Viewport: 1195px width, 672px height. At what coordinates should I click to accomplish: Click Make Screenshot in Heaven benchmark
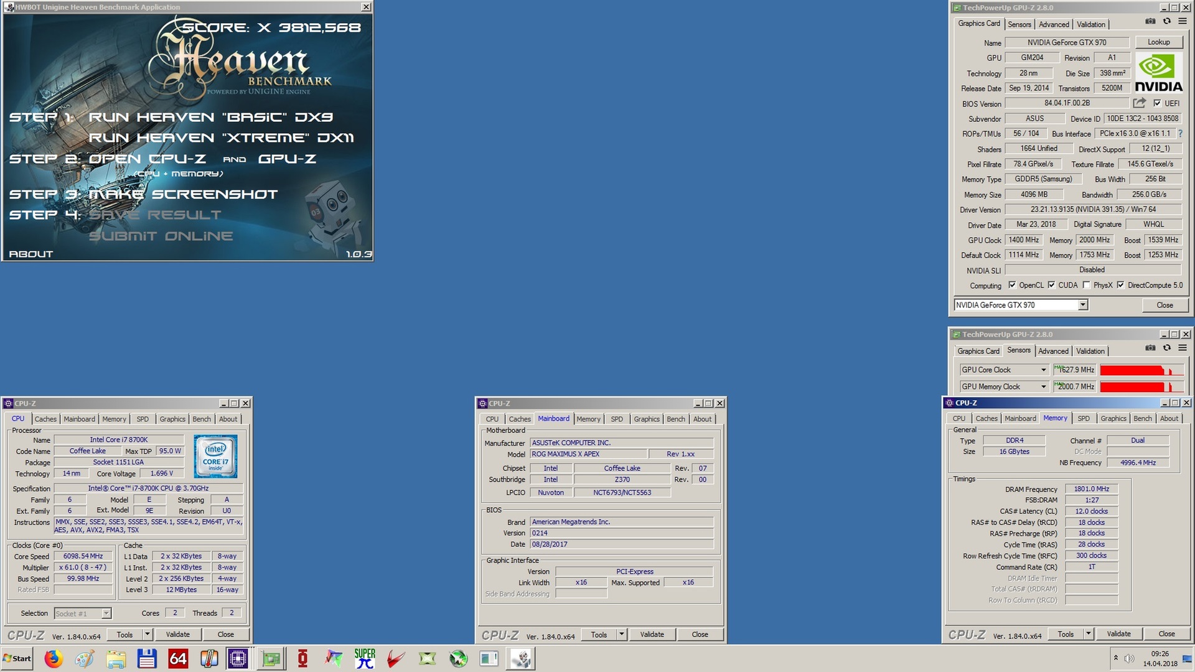click(183, 194)
